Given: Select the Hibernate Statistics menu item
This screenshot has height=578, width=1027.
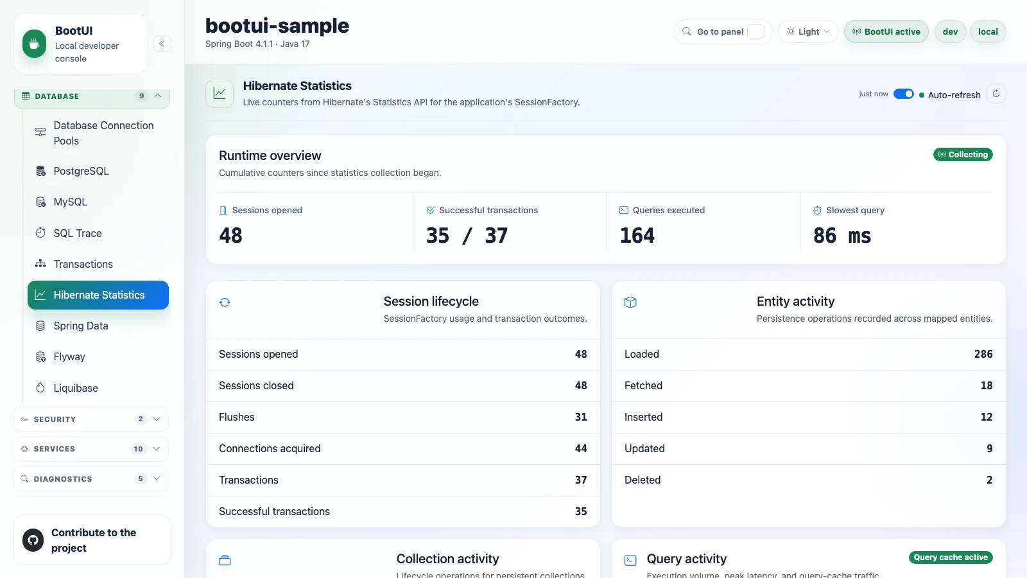Looking at the screenshot, I should [98, 295].
